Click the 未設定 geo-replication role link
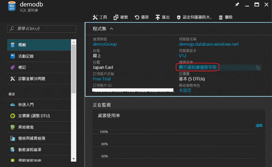This screenshot has width=272, height=167. pyautogui.click(x=185, y=90)
